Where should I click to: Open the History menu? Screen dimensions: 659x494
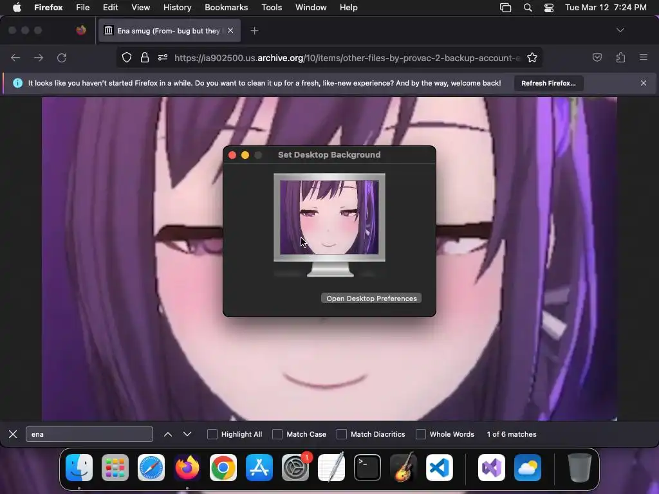pyautogui.click(x=178, y=8)
